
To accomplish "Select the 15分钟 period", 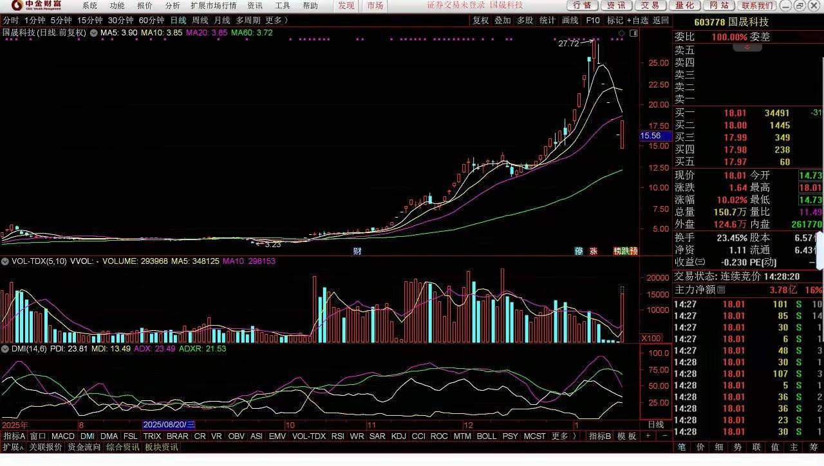I will tap(90, 20).
